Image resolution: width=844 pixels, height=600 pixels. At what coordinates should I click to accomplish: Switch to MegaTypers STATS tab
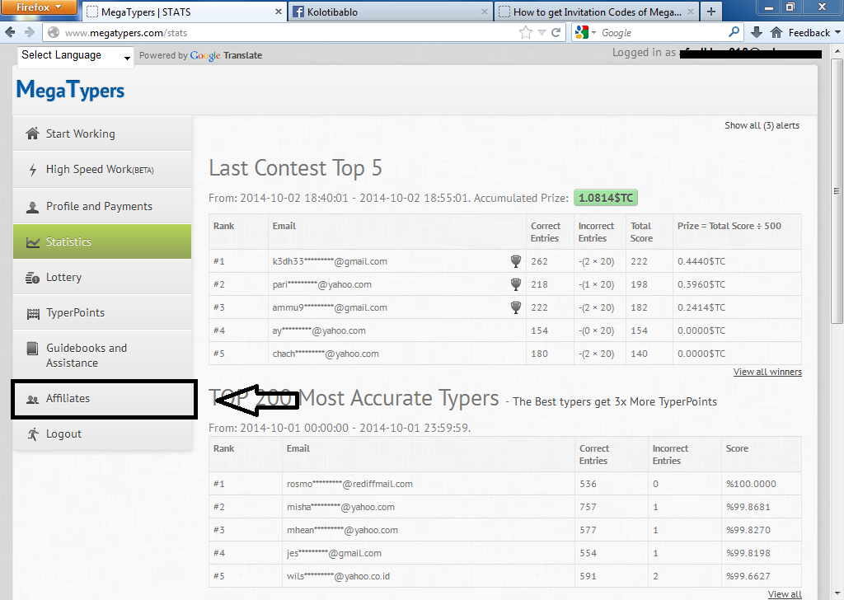coord(185,12)
